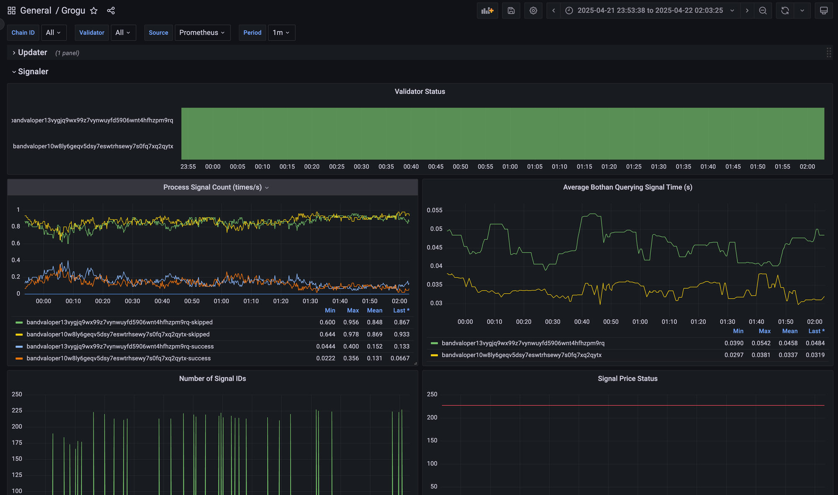
Task: Open Process Signal Count panel menu
Action: [267, 188]
